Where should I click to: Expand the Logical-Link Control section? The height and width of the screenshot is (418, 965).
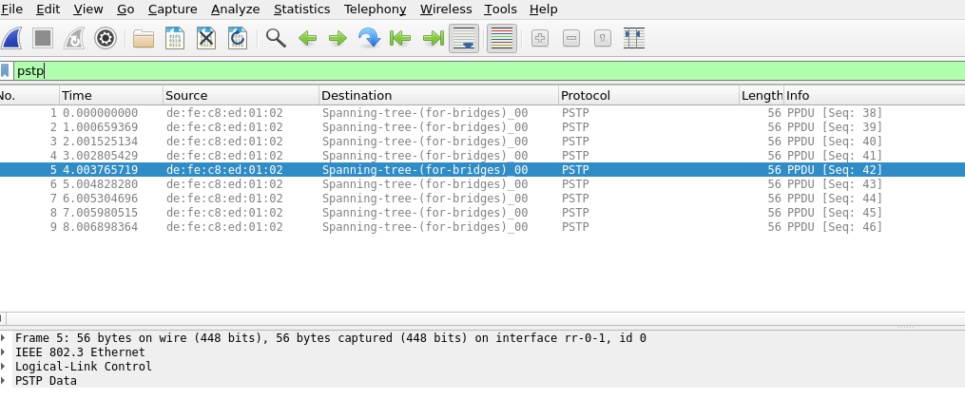(5, 367)
